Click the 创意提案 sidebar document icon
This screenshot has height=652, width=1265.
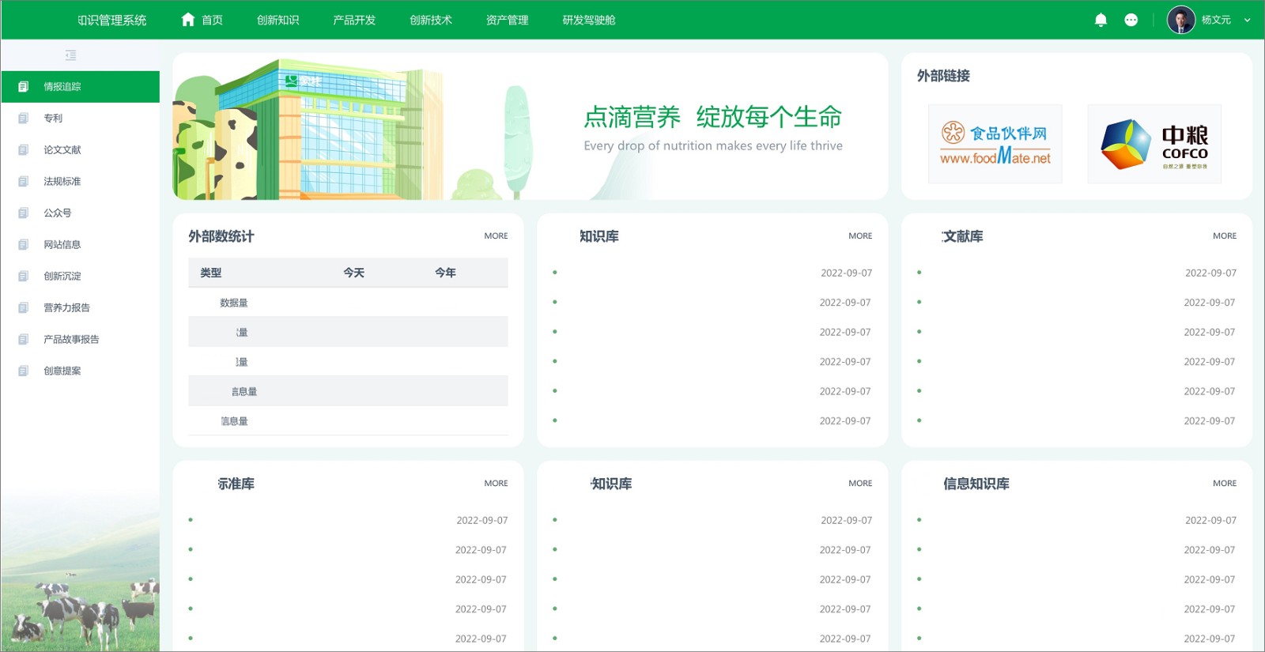tap(23, 371)
